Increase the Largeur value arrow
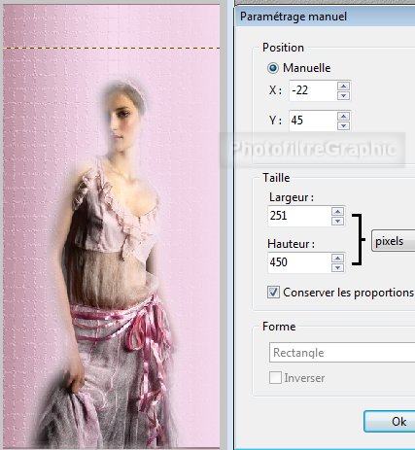 coord(337,212)
